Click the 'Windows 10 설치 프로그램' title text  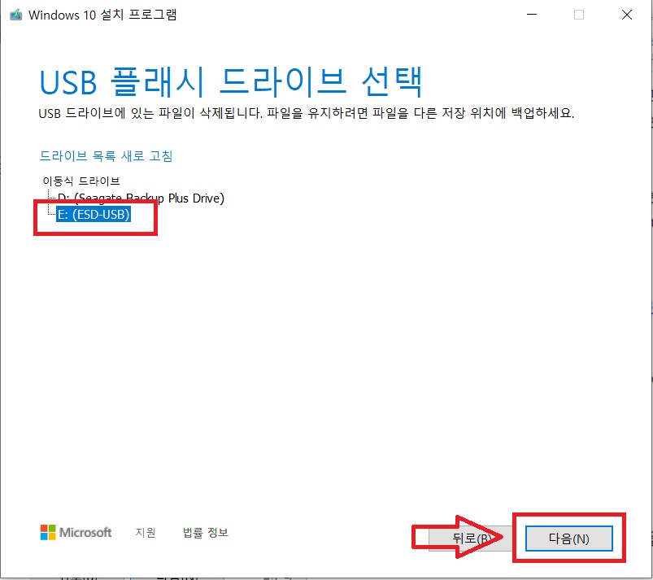pos(102,15)
